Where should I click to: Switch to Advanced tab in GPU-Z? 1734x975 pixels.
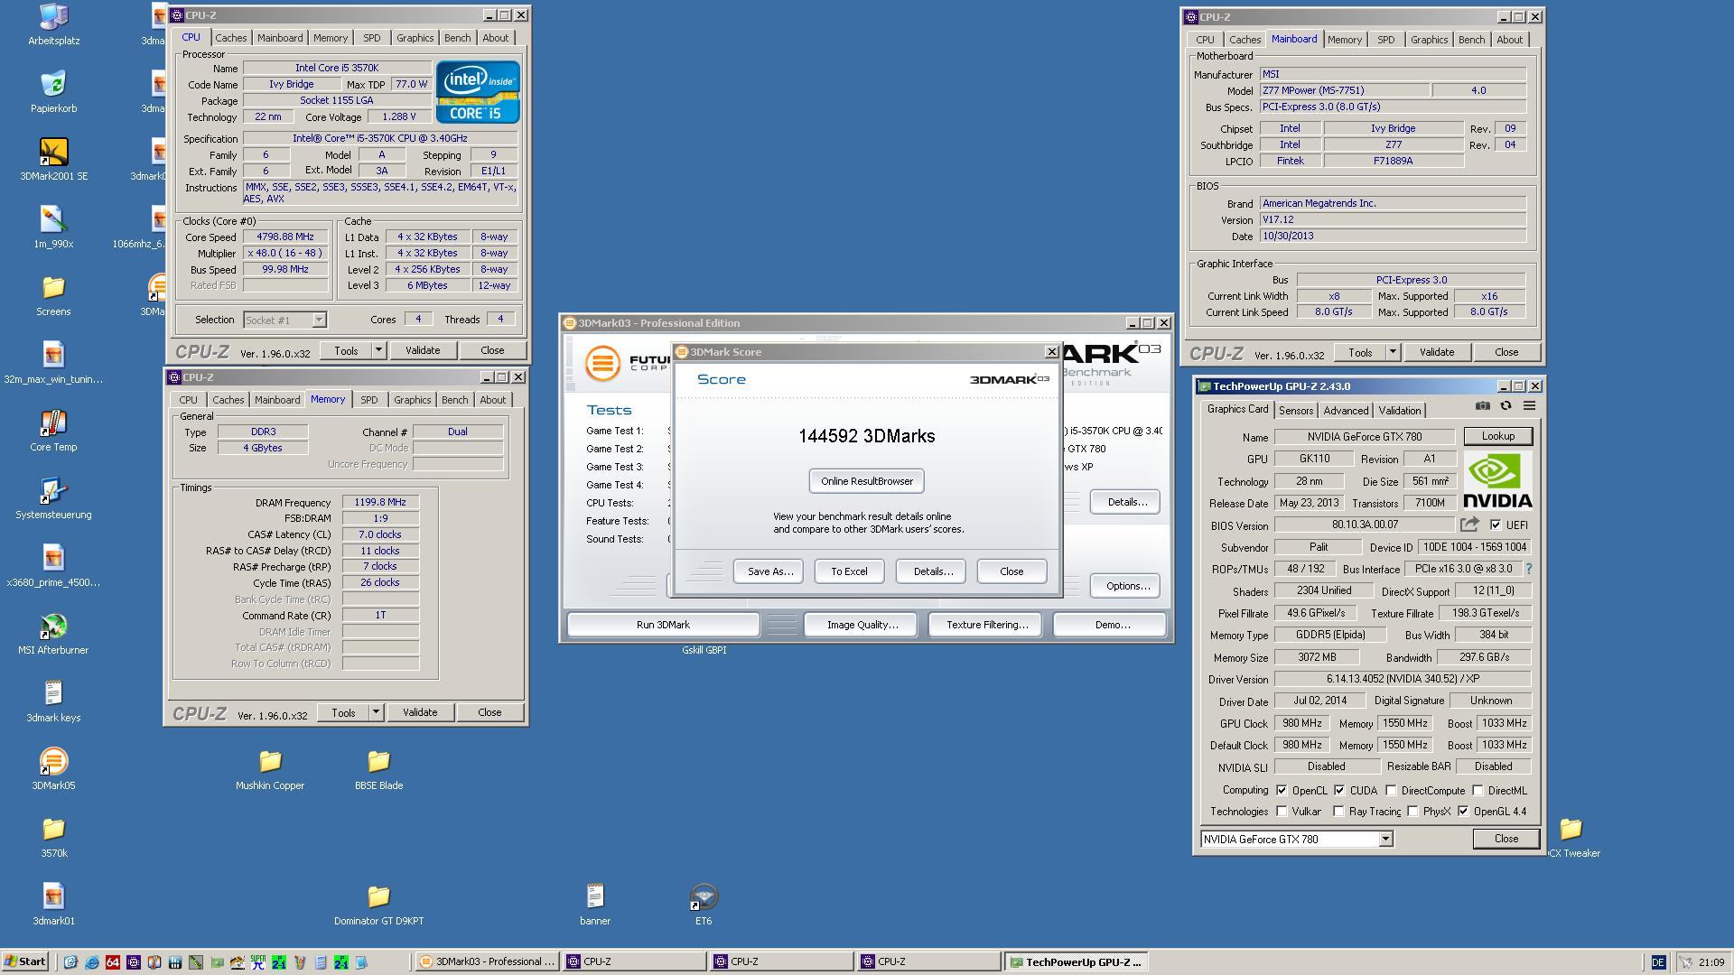click(1346, 411)
